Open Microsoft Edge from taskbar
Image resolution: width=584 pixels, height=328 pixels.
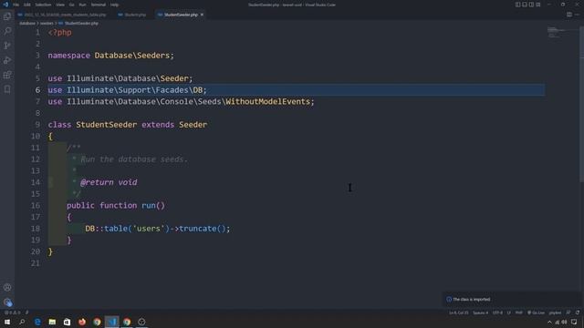37,322
